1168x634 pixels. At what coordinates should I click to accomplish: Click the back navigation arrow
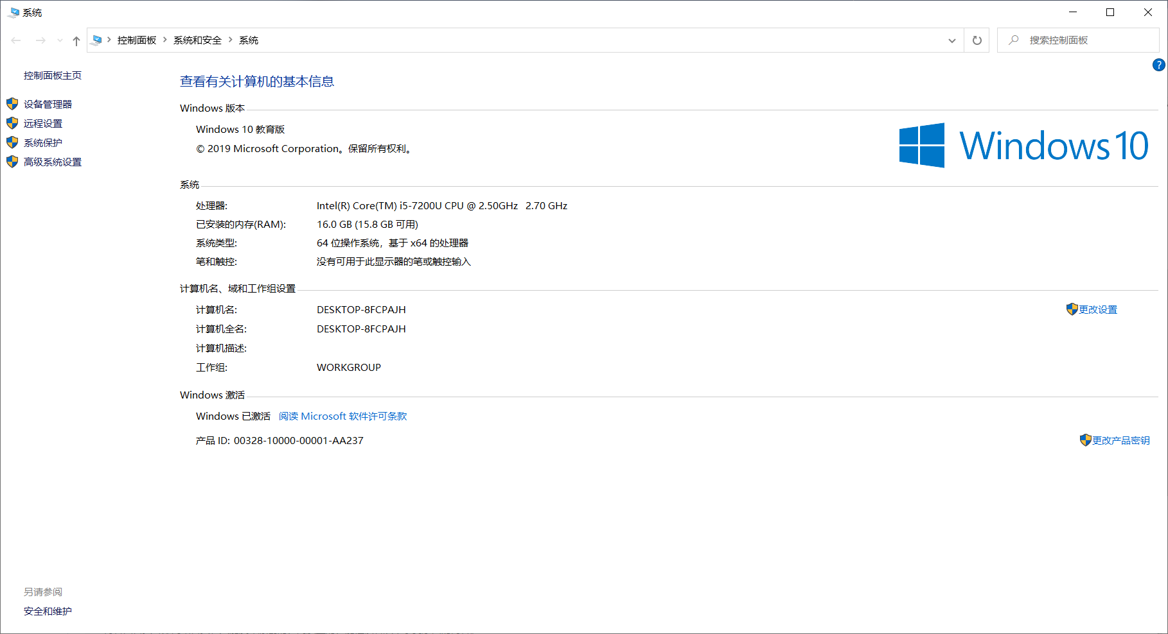17,40
